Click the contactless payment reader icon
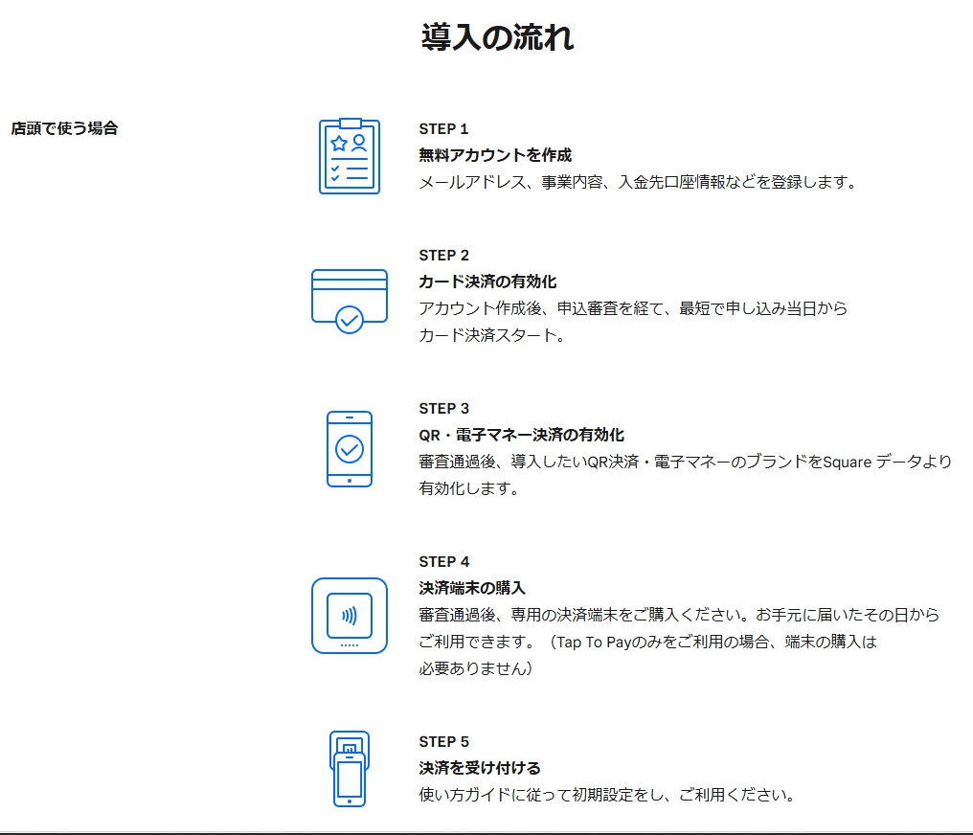Viewport: 973px width, 835px height. click(349, 616)
